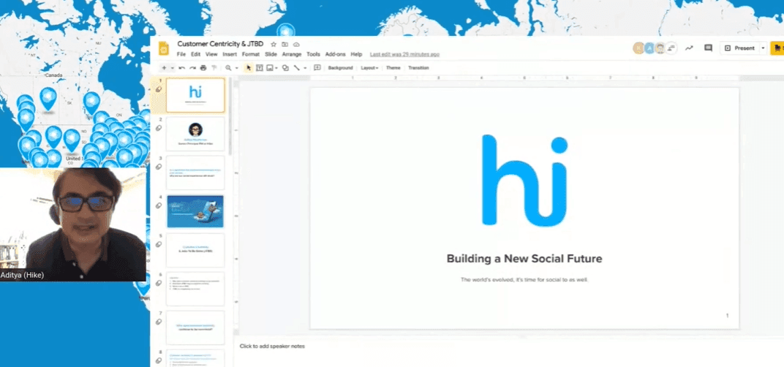Open the Slide menu
The width and height of the screenshot is (784, 367).
(271, 54)
